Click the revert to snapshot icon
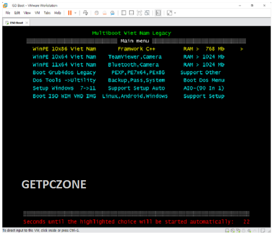 [x=104, y=13]
